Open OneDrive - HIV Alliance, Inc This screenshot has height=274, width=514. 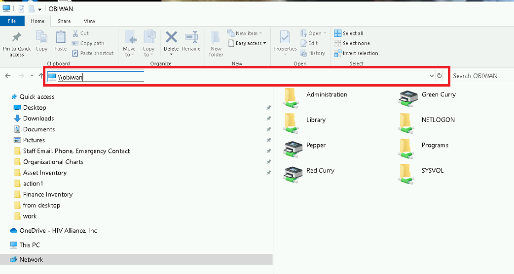[54, 230]
